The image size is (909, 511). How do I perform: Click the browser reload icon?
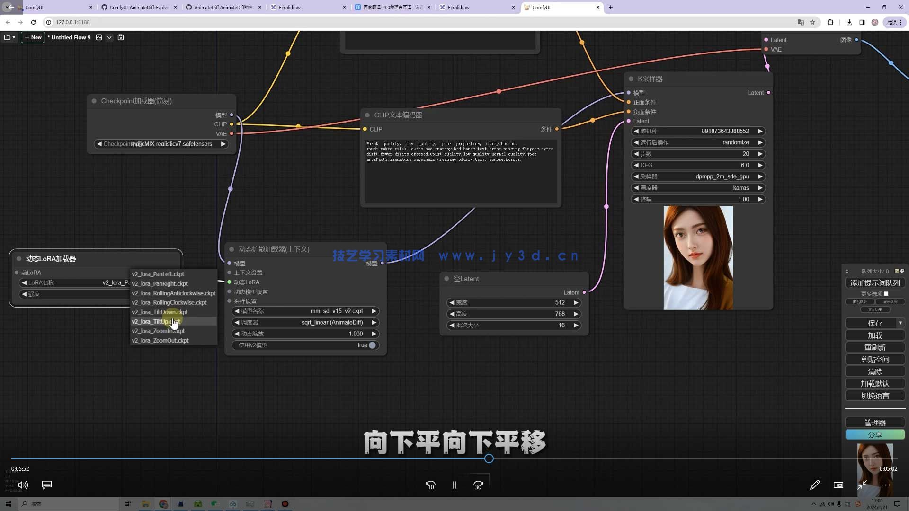click(x=33, y=22)
